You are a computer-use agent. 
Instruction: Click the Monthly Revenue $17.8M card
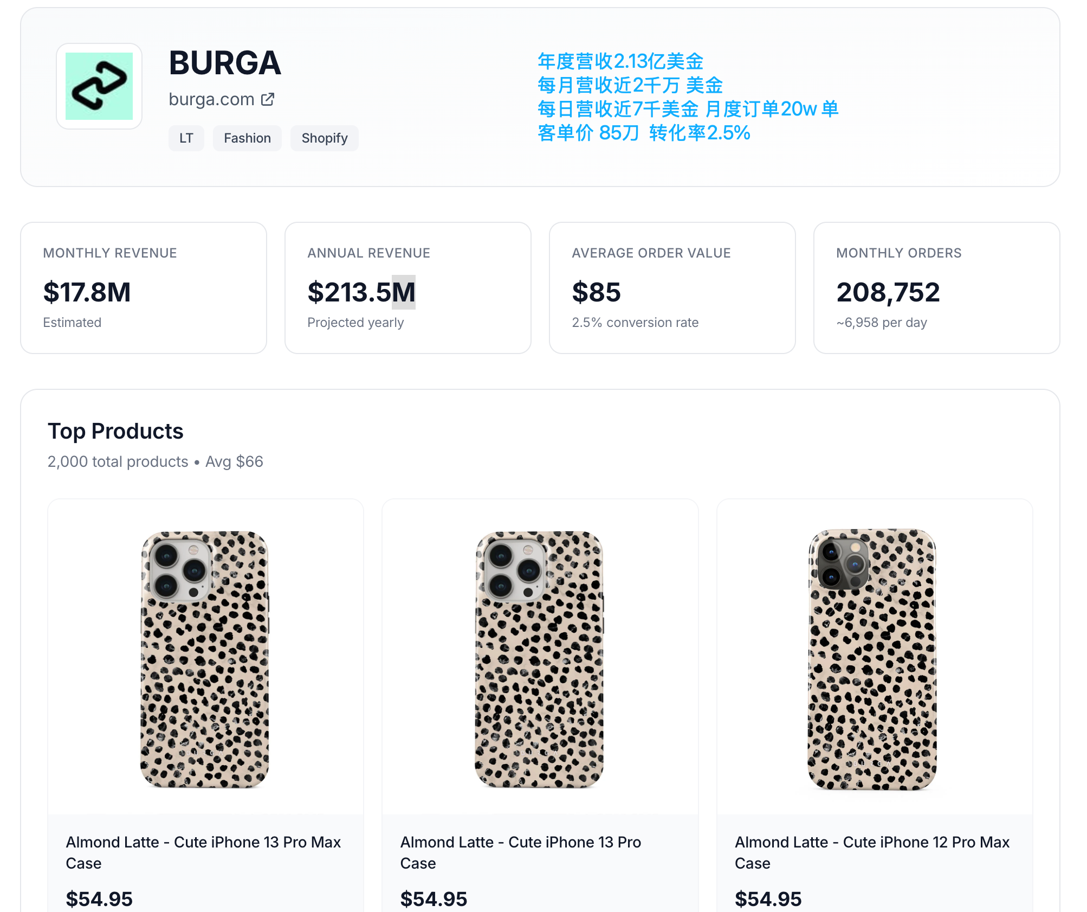(x=144, y=288)
